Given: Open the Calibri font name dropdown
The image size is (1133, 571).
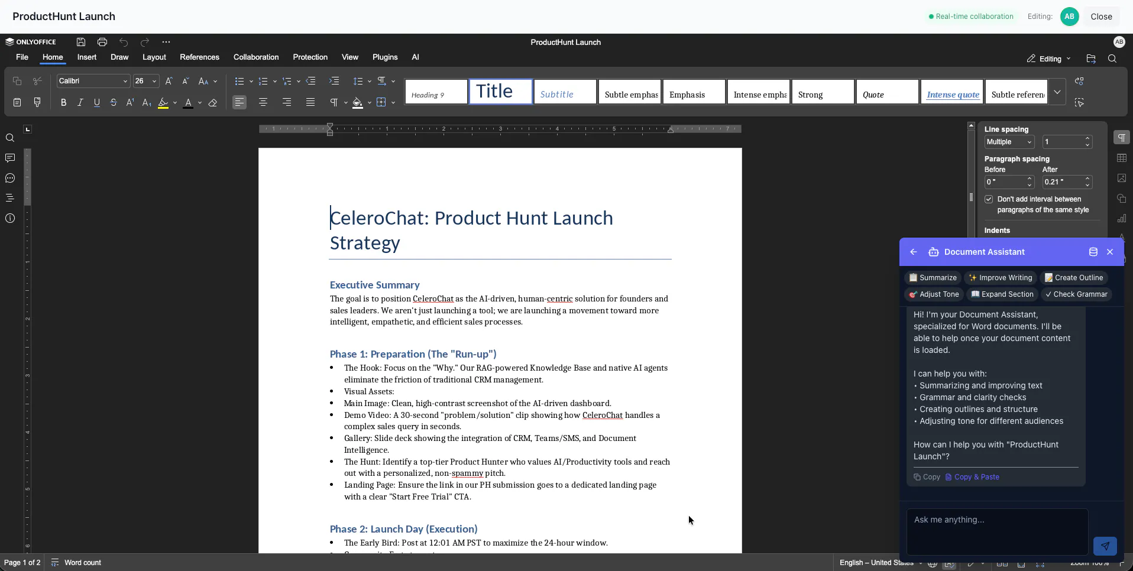Looking at the screenshot, I should pyautogui.click(x=125, y=81).
